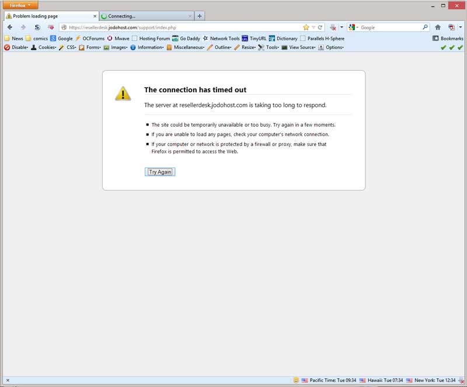Image resolution: width=467 pixels, height=387 pixels.
Task: Click the red icon right of Home
Action: [x=451, y=27]
